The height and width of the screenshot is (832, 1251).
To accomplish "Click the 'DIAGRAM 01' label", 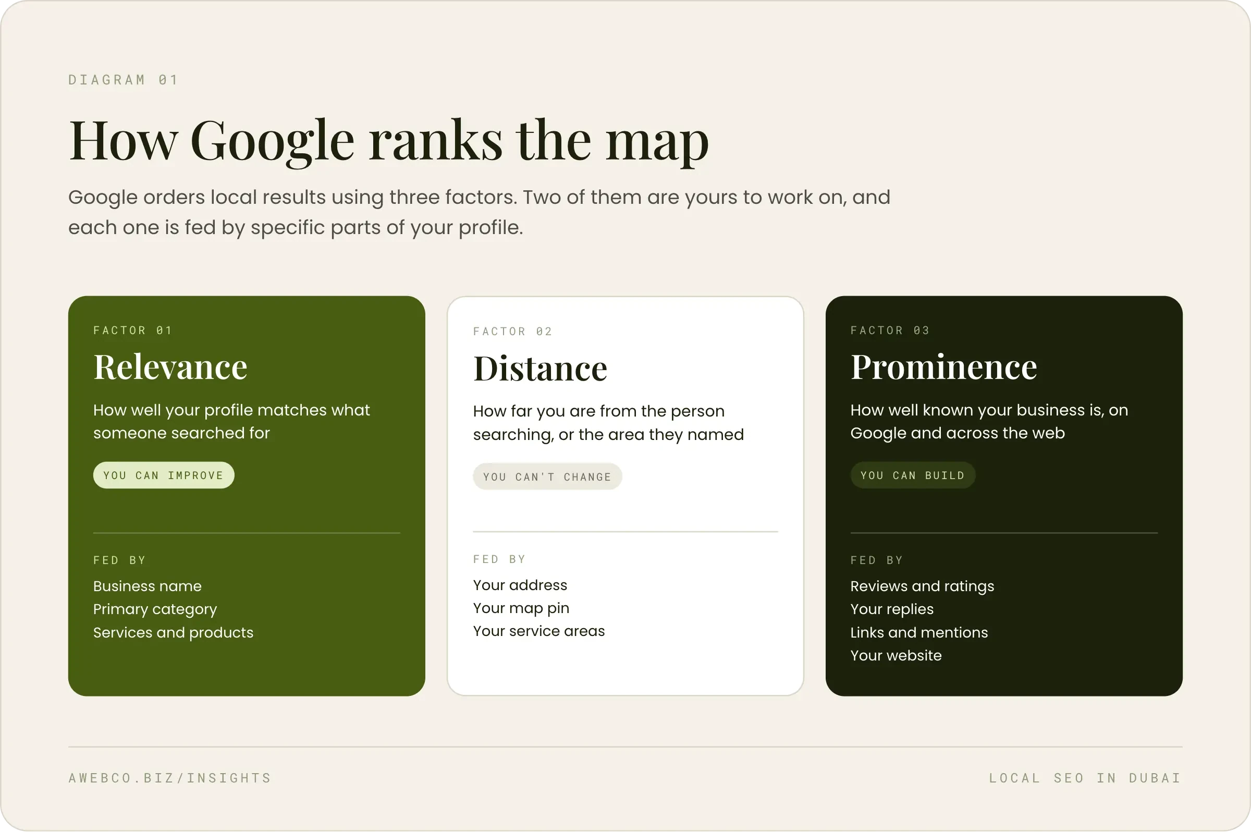I will (123, 80).
